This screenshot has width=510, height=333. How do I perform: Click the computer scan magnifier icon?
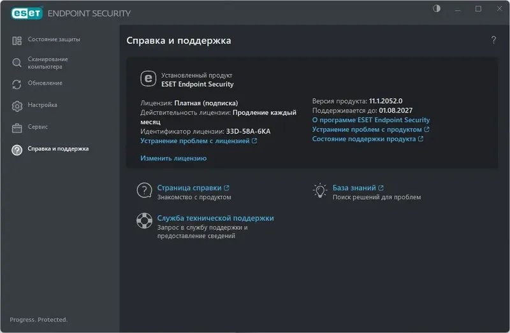point(17,62)
